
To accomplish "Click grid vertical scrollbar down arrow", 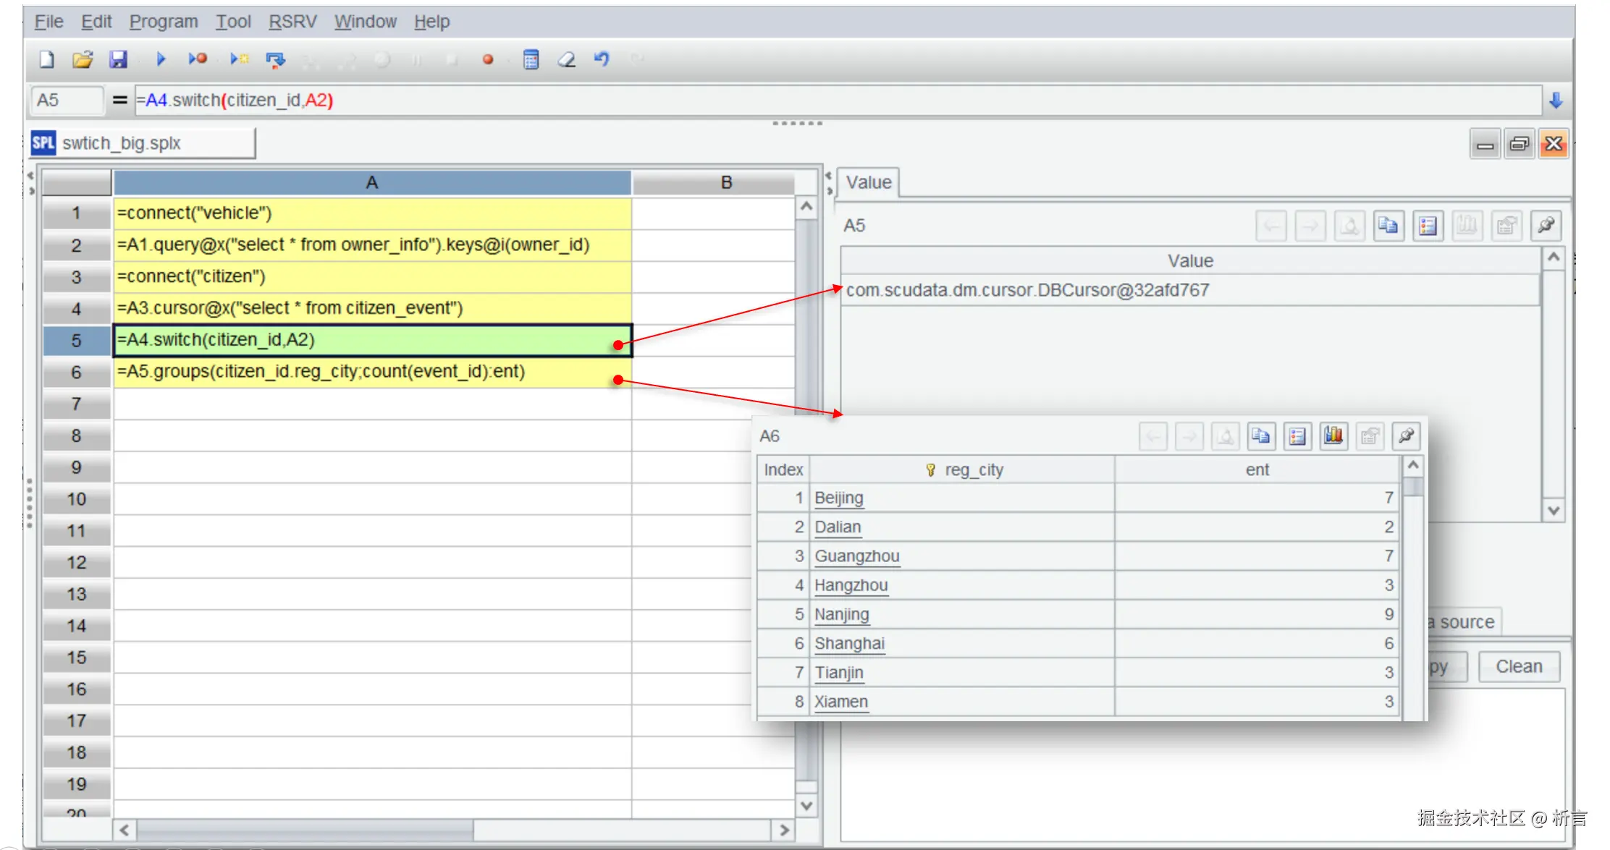I will click(x=806, y=805).
